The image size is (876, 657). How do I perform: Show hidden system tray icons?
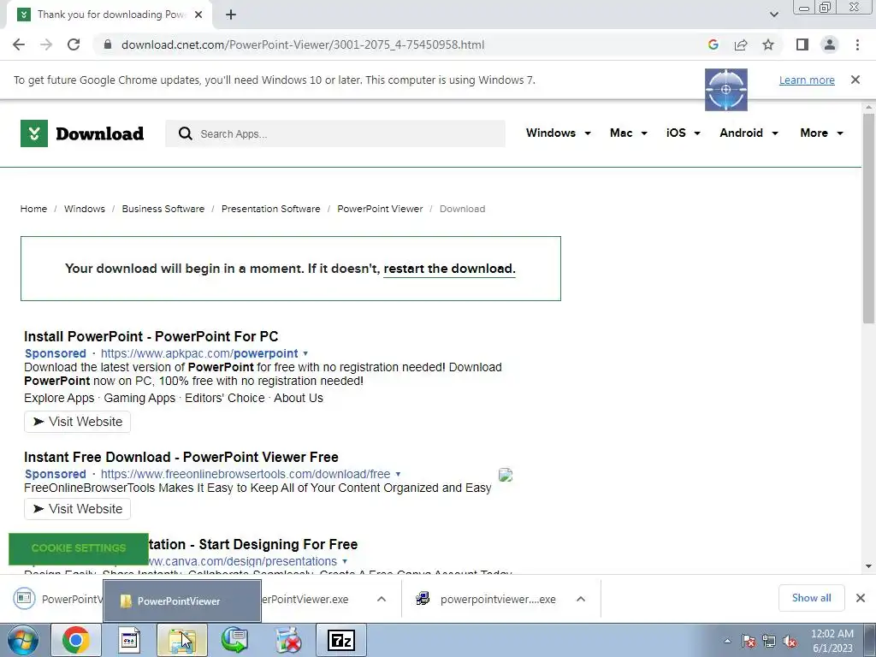(727, 642)
